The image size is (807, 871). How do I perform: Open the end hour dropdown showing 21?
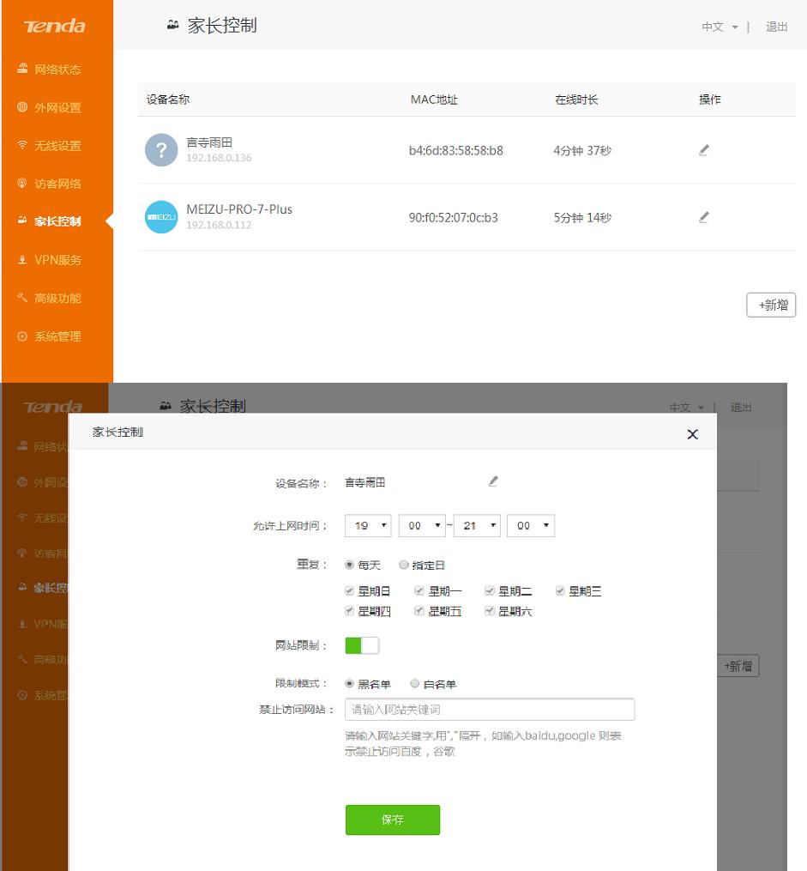[x=476, y=525]
